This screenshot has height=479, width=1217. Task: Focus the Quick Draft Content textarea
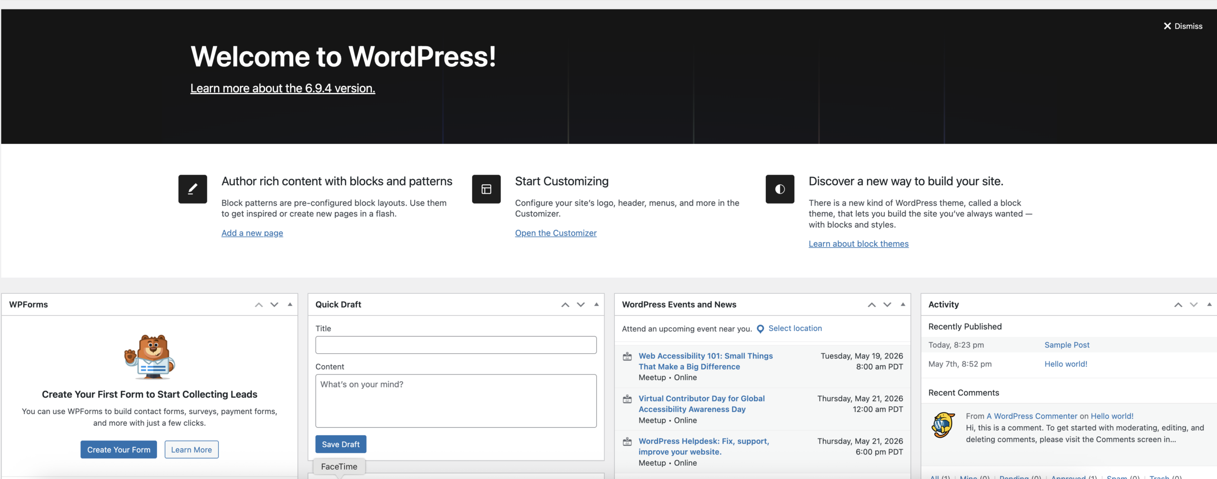tap(456, 401)
